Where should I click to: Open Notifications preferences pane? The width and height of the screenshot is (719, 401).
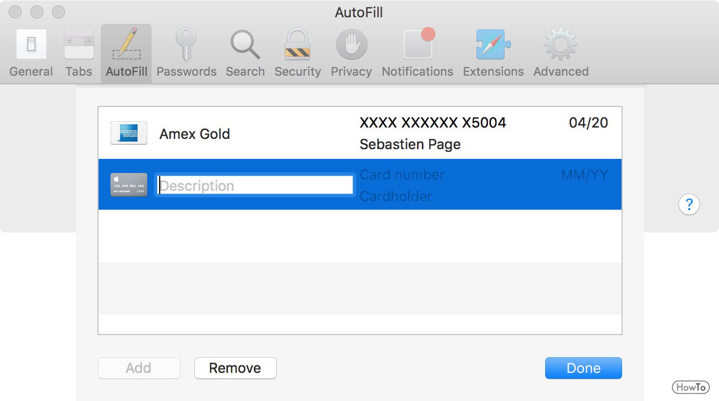point(417,54)
